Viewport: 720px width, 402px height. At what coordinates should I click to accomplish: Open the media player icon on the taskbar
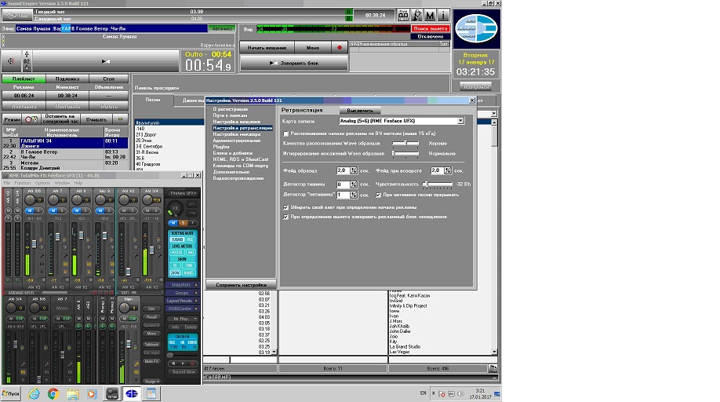pyautogui.click(x=92, y=393)
